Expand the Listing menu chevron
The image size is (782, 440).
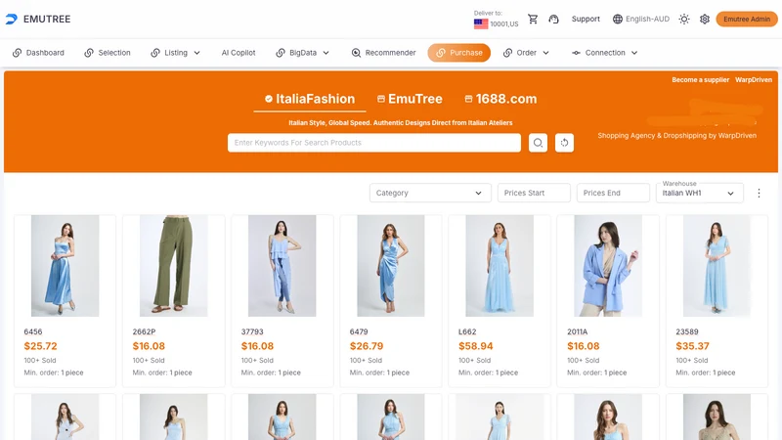pos(197,53)
